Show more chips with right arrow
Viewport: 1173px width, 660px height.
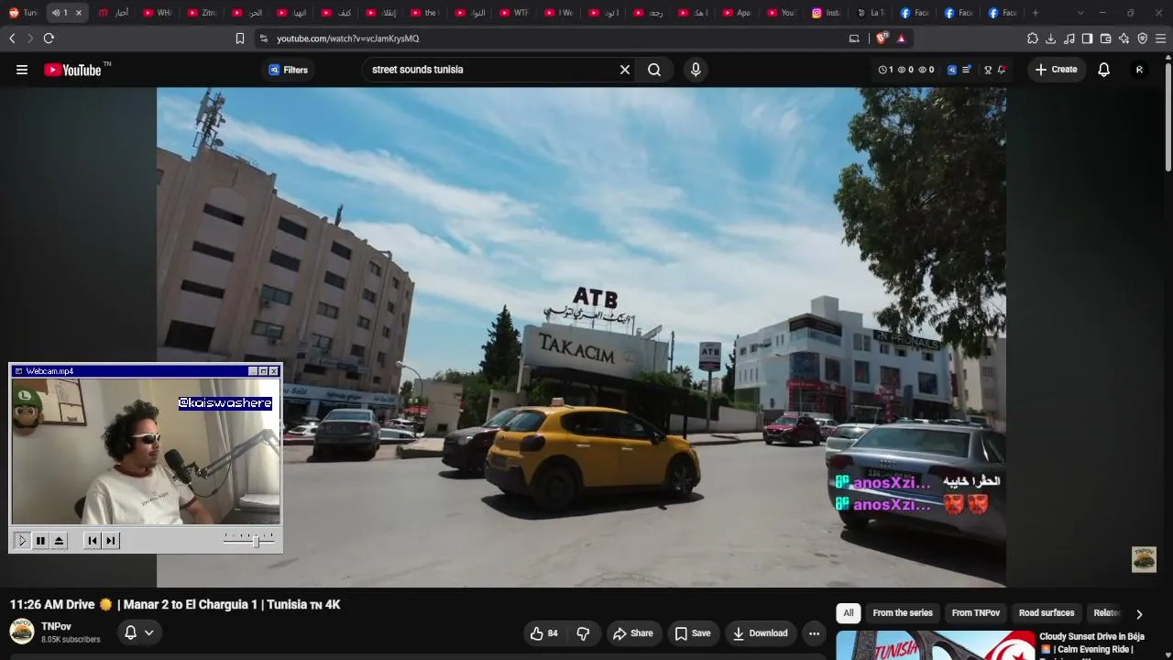1139,614
